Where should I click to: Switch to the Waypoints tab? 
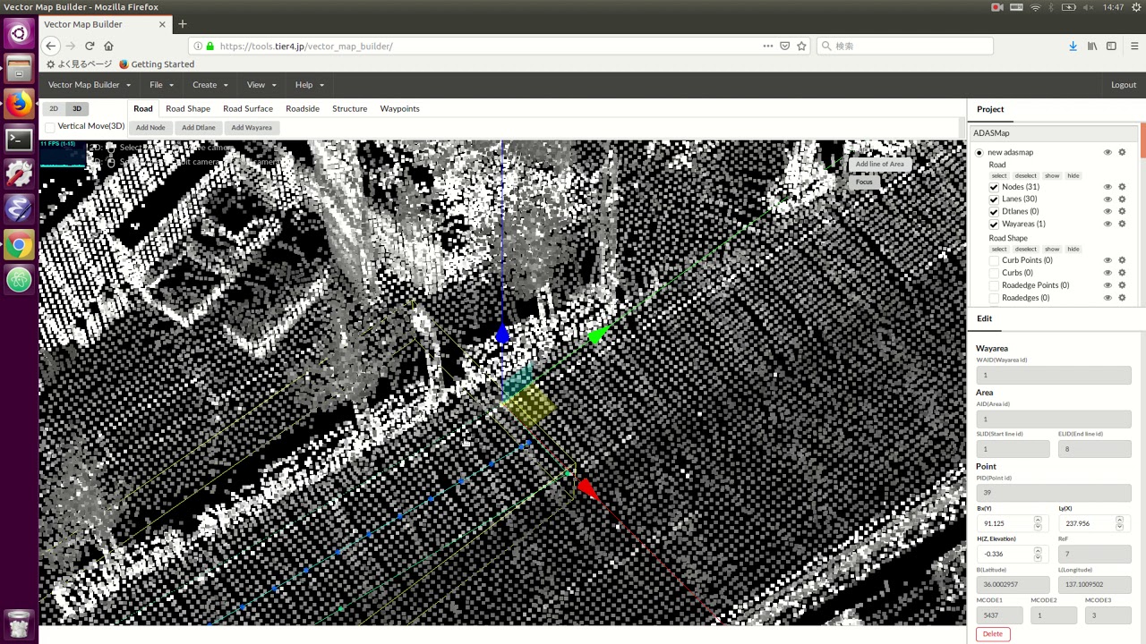pos(399,108)
